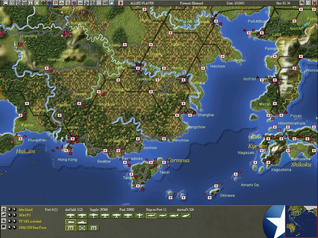The width and height of the screenshot is (318, 238).
Task: Open the document report icon in toolbar
Action: (x=12, y=3)
